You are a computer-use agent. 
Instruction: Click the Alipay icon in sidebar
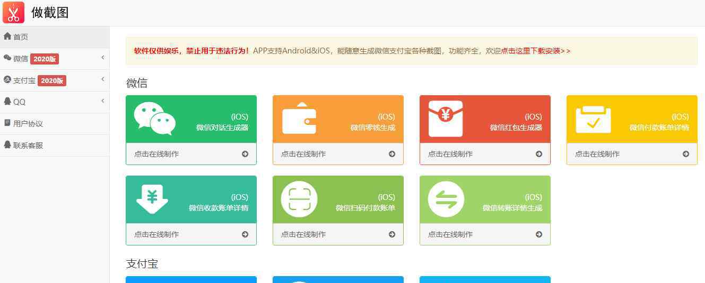[x=7, y=80]
